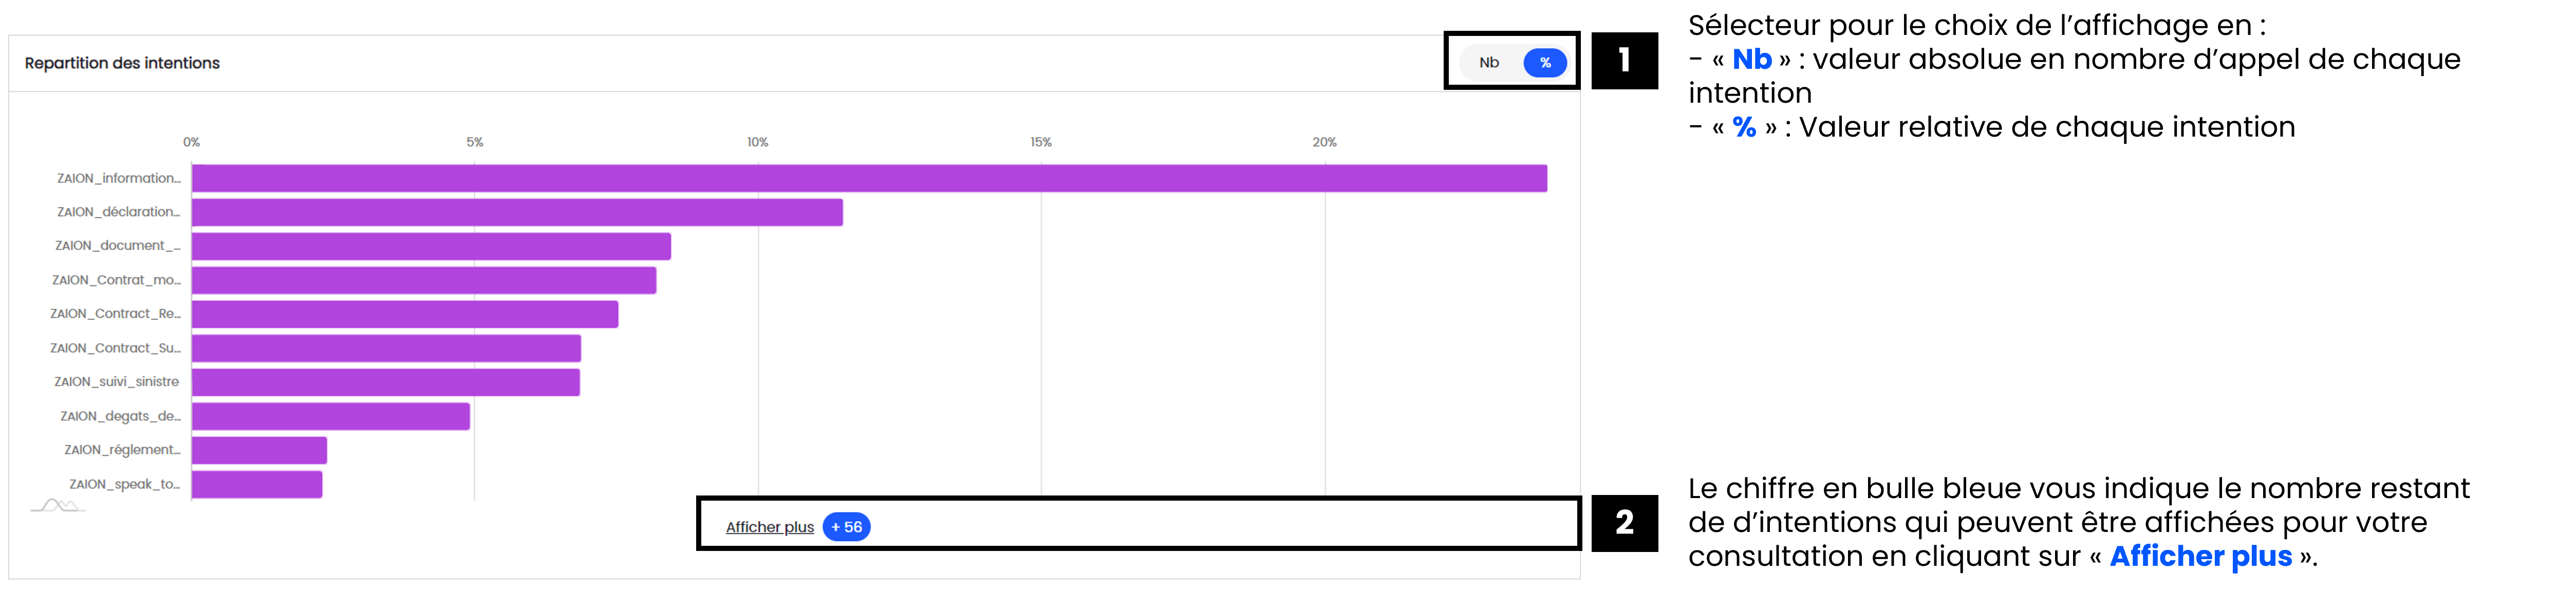Click the chart library logo icon
Image resolution: width=2576 pixels, height=591 pixels.
tap(58, 505)
